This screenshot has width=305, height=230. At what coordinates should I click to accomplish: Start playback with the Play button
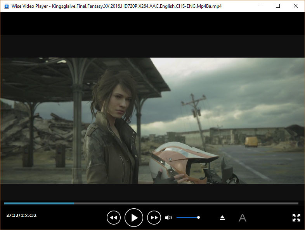[x=134, y=218]
